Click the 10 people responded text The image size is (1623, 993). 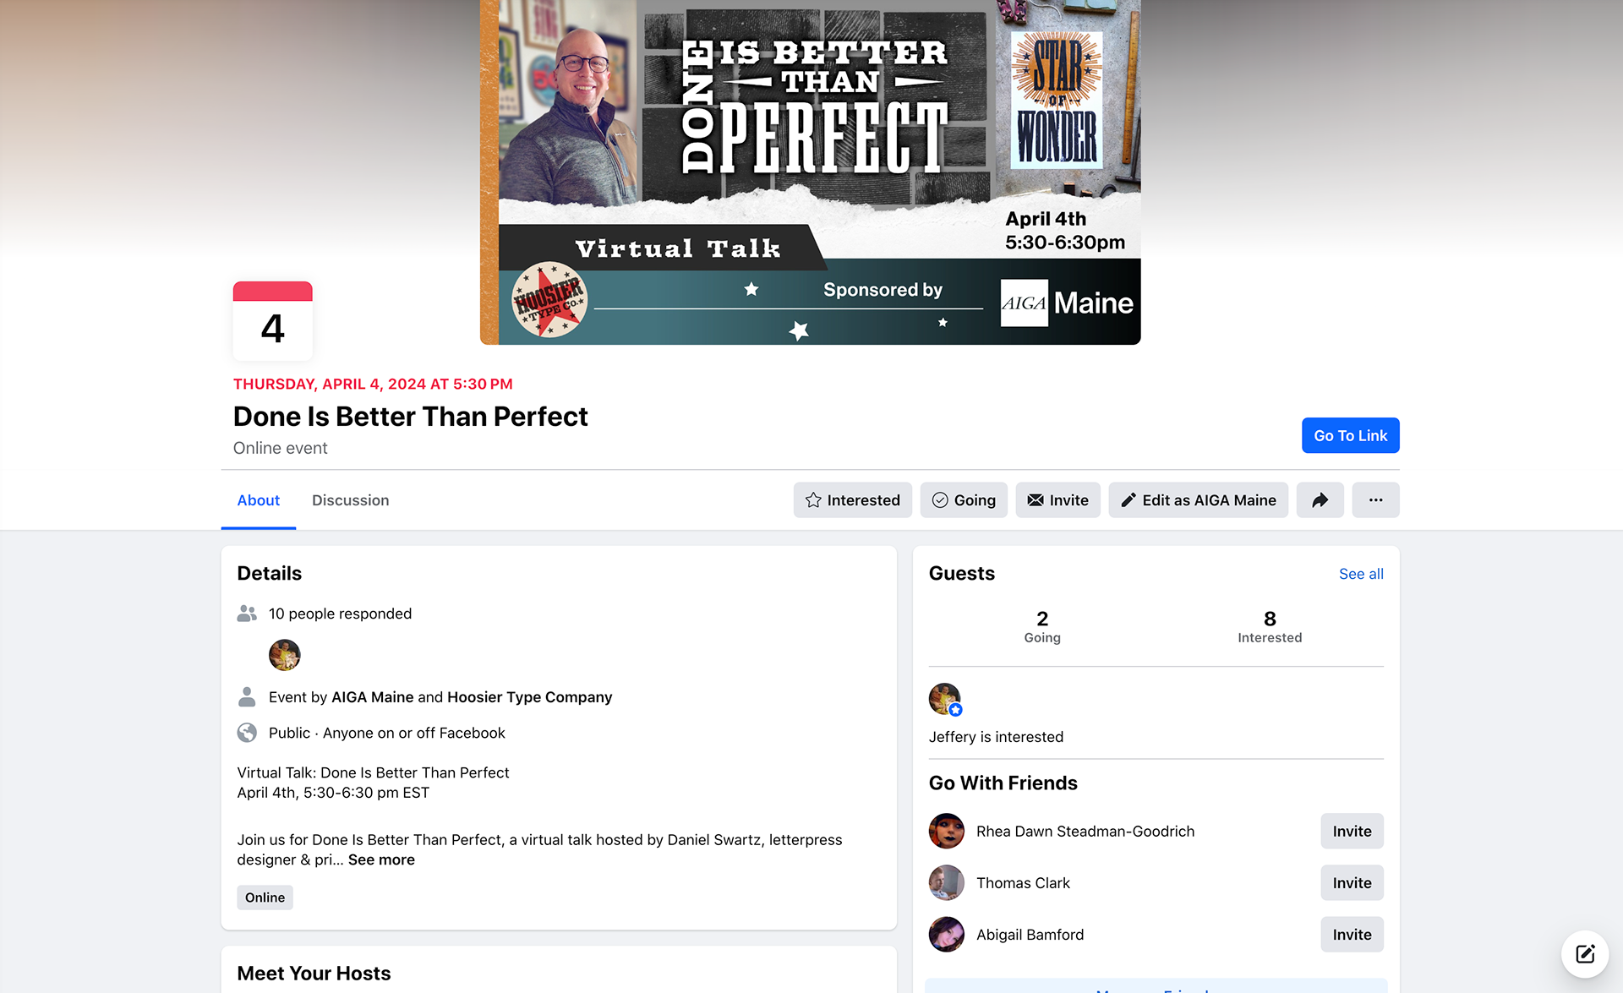(x=340, y=614)
